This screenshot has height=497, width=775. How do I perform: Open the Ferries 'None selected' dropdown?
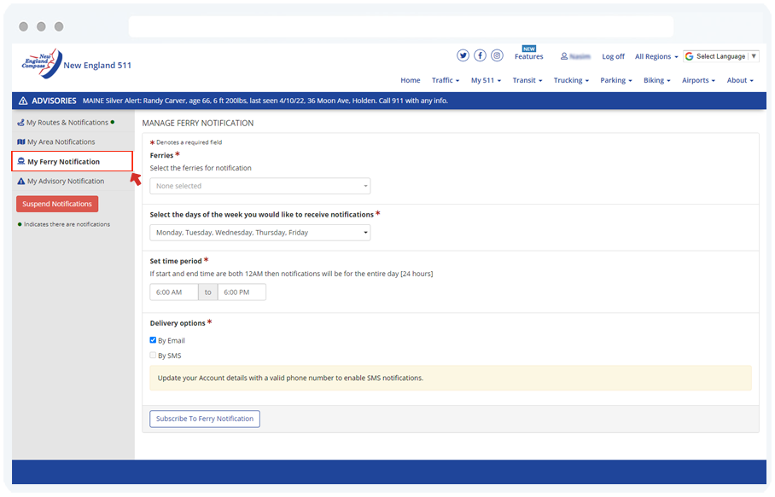tap(259, 186)
